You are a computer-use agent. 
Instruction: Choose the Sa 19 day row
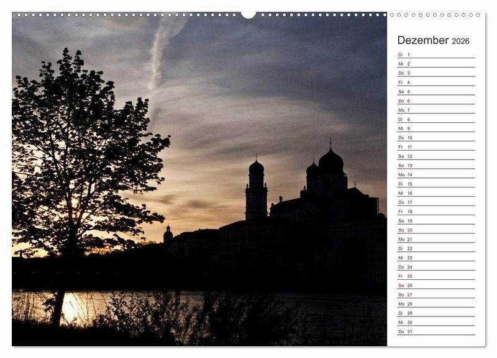pos(435,221)
